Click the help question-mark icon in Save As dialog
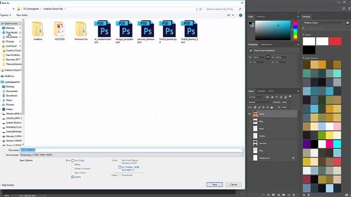The height and width of the screenshot is (197, 351). point(241,15)
